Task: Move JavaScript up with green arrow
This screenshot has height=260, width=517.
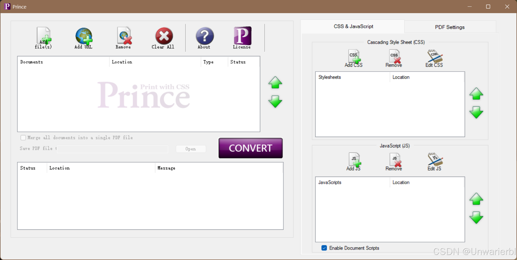Action: pyautogui.click(x=476, y=199)
